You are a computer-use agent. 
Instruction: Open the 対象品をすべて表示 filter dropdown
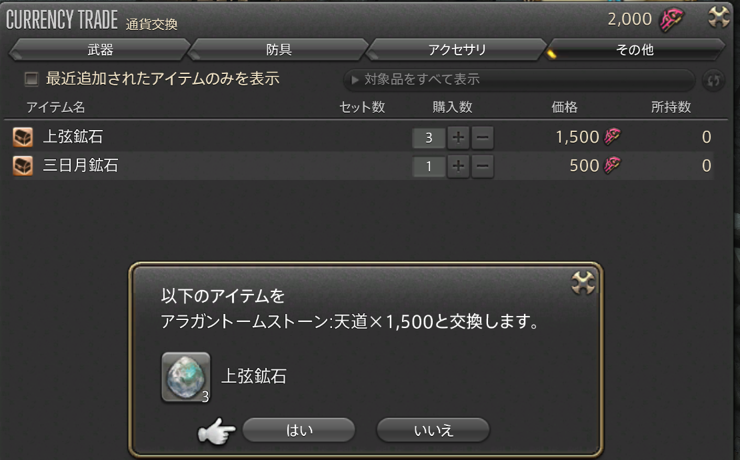coord(519,79)
